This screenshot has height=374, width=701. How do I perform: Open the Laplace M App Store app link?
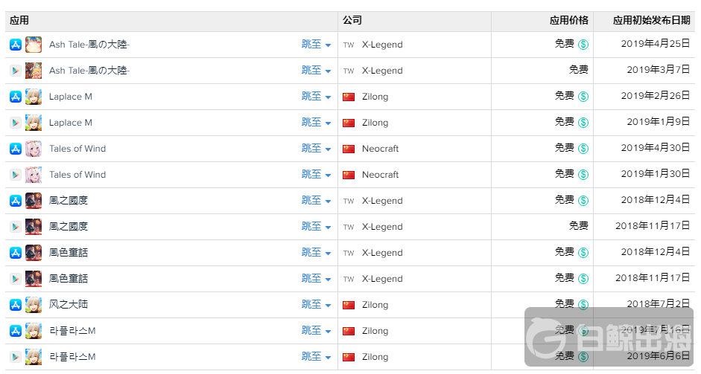[x=71, y=97]
